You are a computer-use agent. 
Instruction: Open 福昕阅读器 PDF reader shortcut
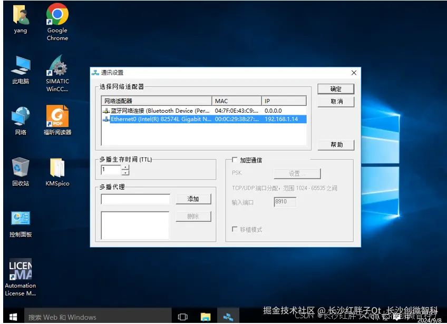tap(57, 120)
